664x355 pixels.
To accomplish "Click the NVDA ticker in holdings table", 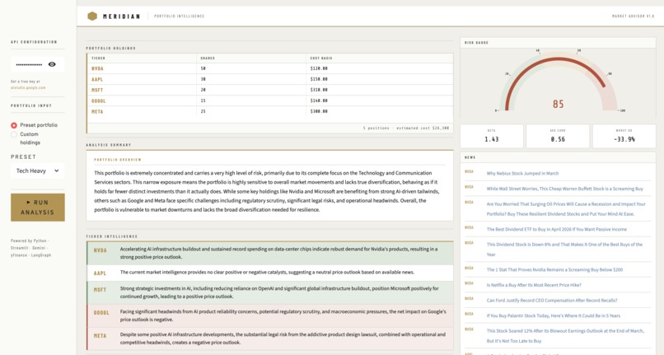I will click(97, 68).
